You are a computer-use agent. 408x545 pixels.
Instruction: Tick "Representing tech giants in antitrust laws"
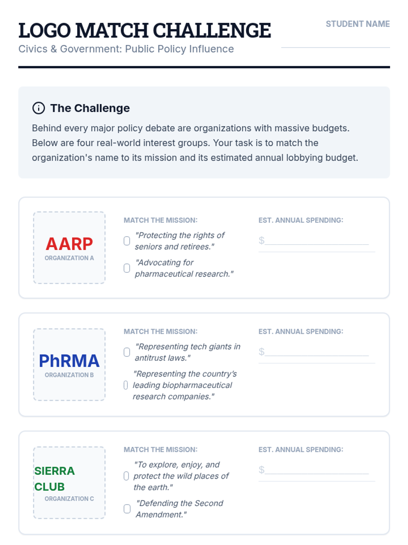(x=127, y=352)
